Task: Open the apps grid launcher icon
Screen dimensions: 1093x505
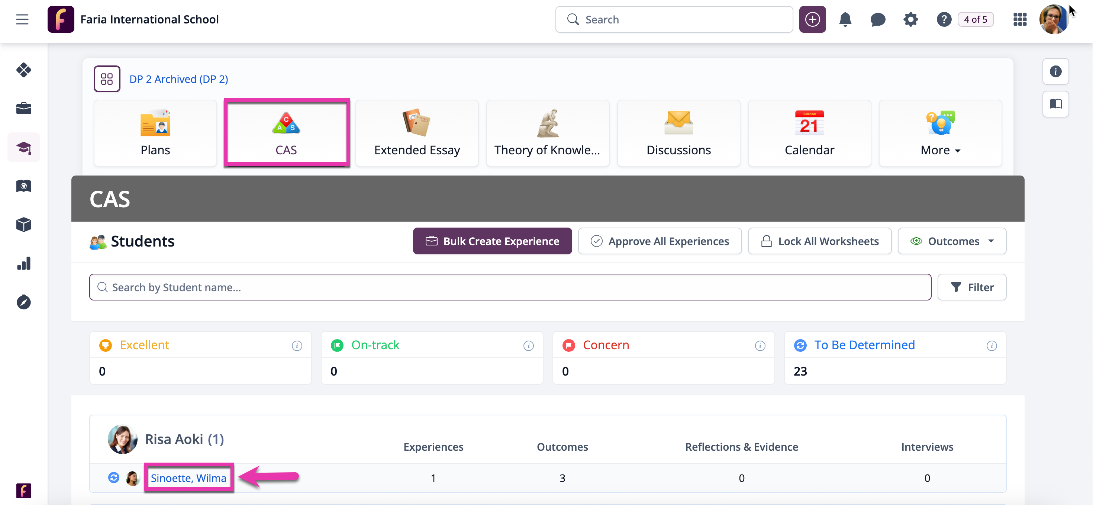Action: 1020,19
